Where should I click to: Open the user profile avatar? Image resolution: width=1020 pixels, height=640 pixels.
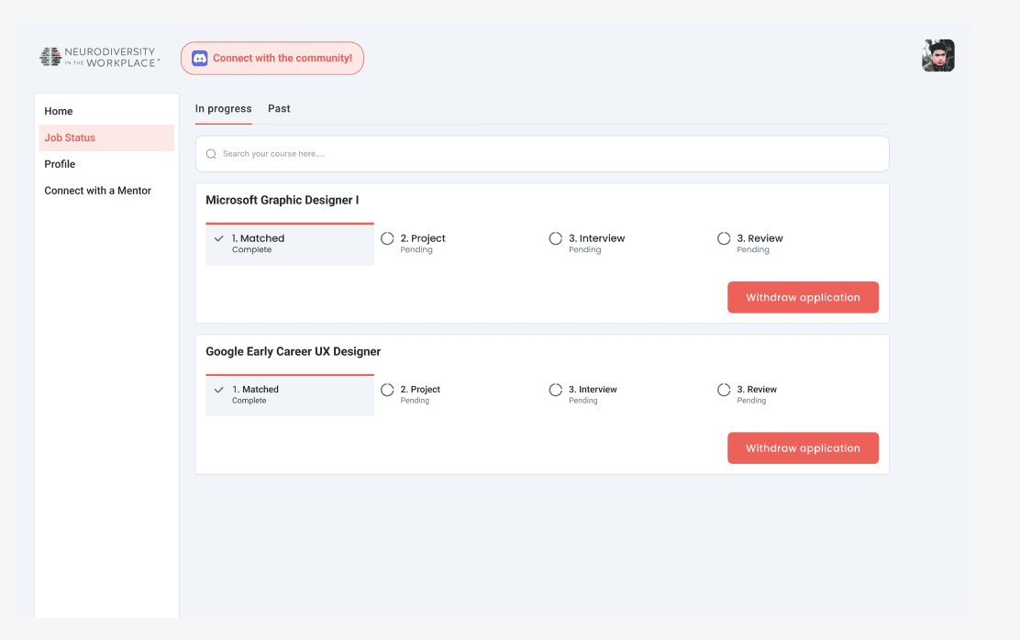[938, 56]
